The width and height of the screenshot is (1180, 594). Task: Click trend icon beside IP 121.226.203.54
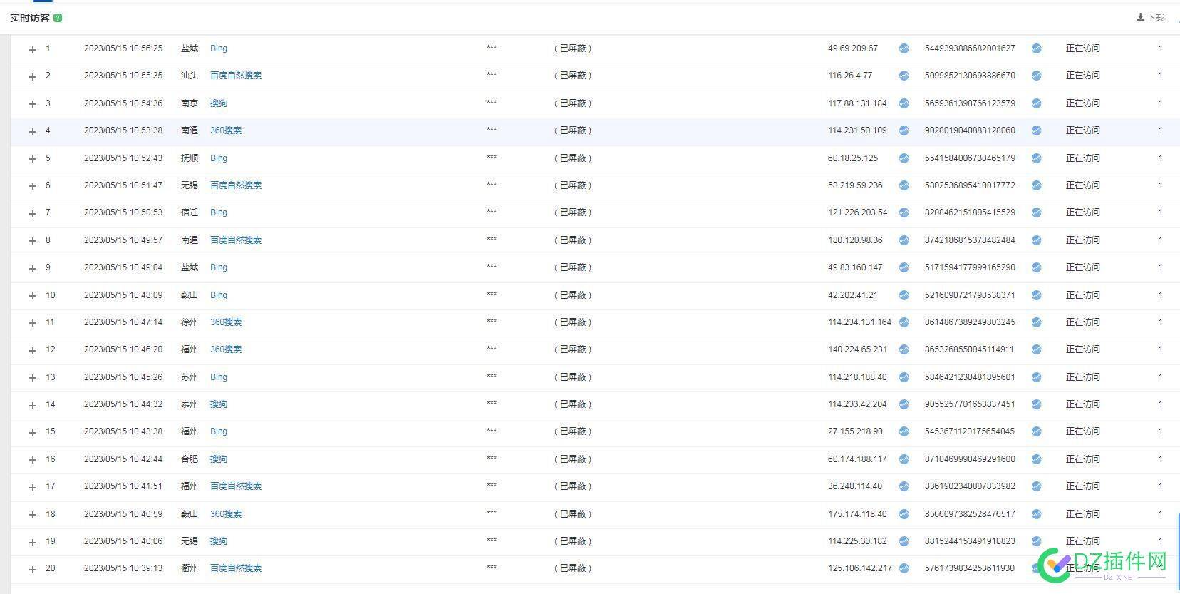[904, 212]
